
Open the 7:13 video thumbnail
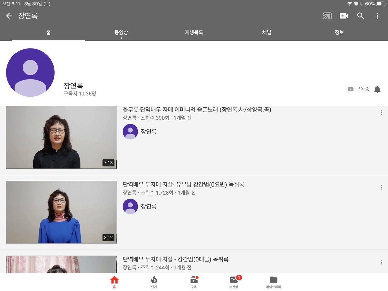[x=61, y=137]
